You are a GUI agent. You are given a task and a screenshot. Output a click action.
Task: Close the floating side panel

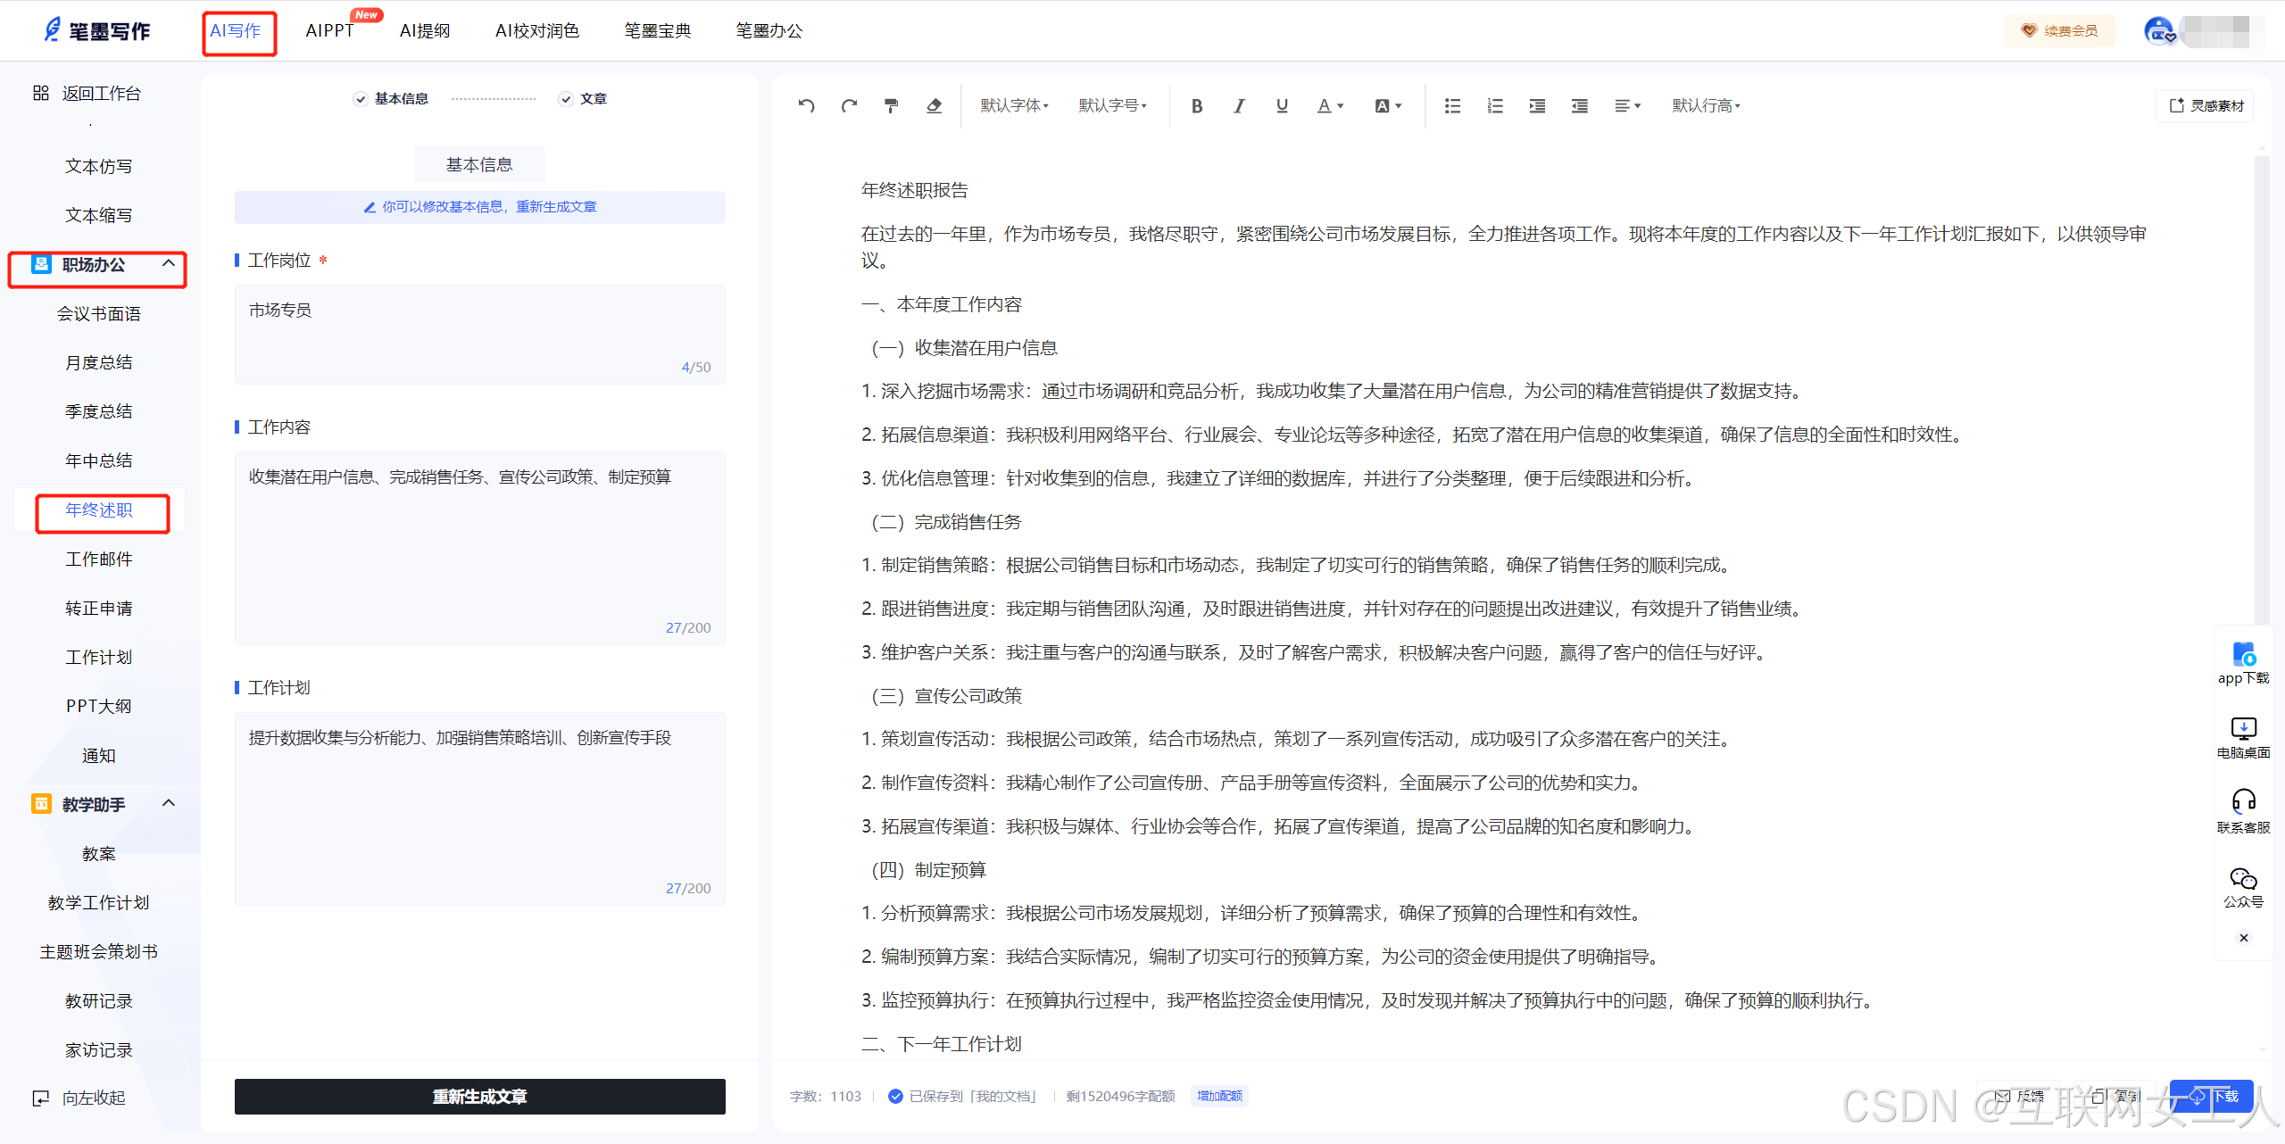point(2243,938)
